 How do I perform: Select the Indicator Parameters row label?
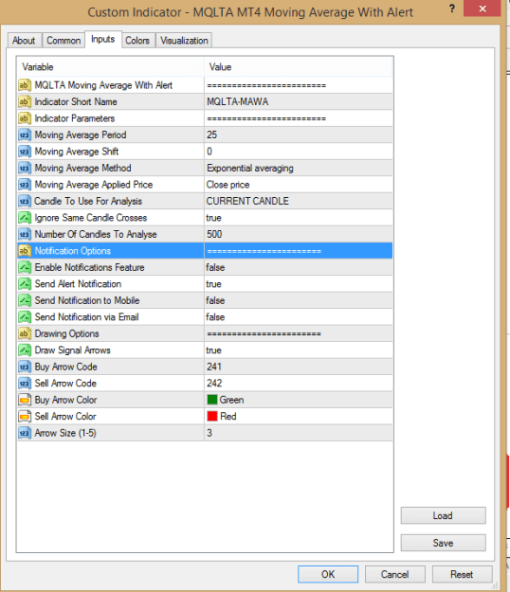pos(75,118)
